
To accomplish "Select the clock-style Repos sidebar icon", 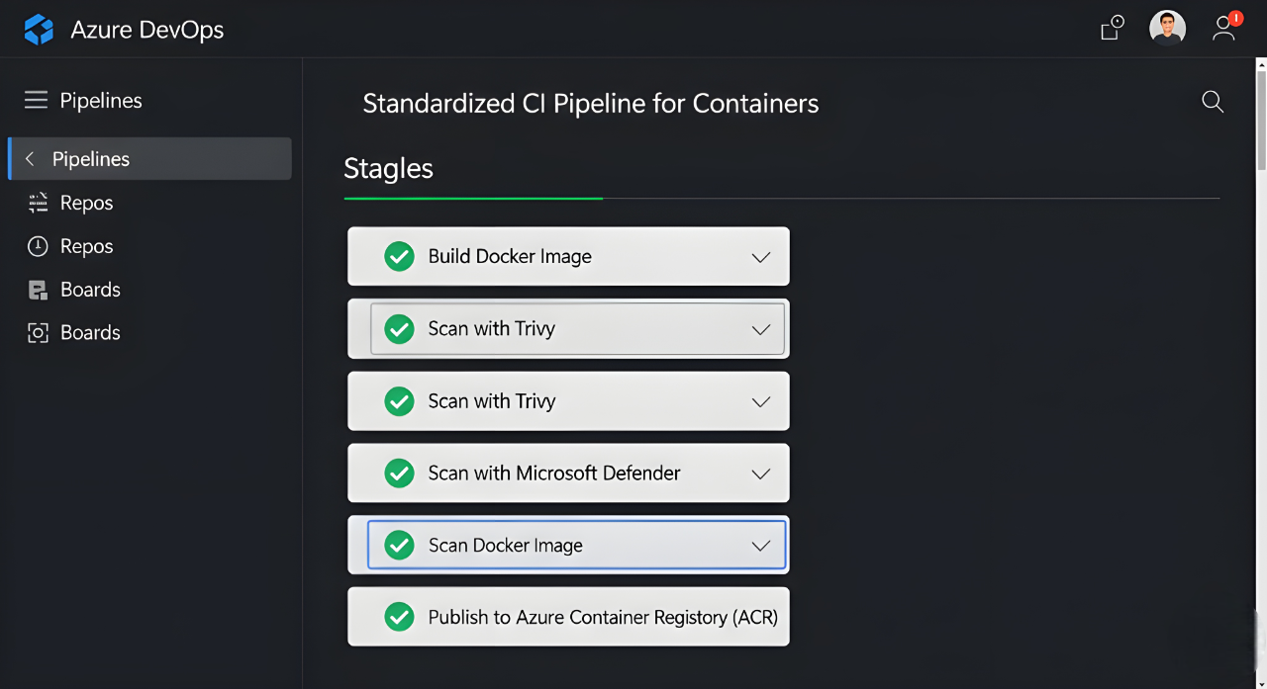I will point(37,245).
